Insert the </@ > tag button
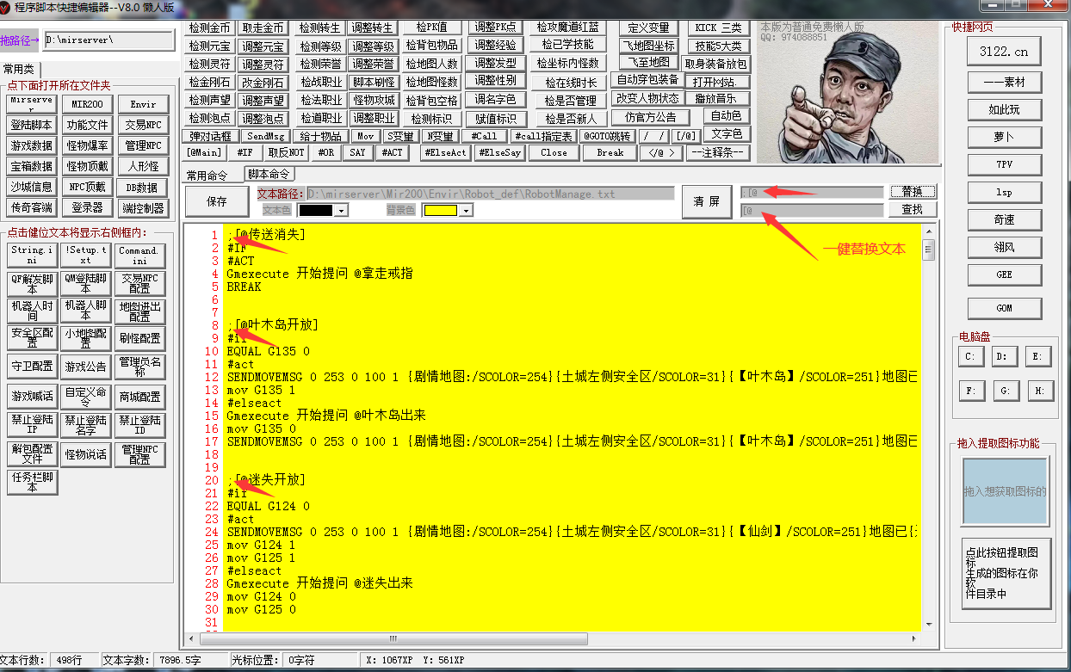1071x672 pixels. (660, 153)
